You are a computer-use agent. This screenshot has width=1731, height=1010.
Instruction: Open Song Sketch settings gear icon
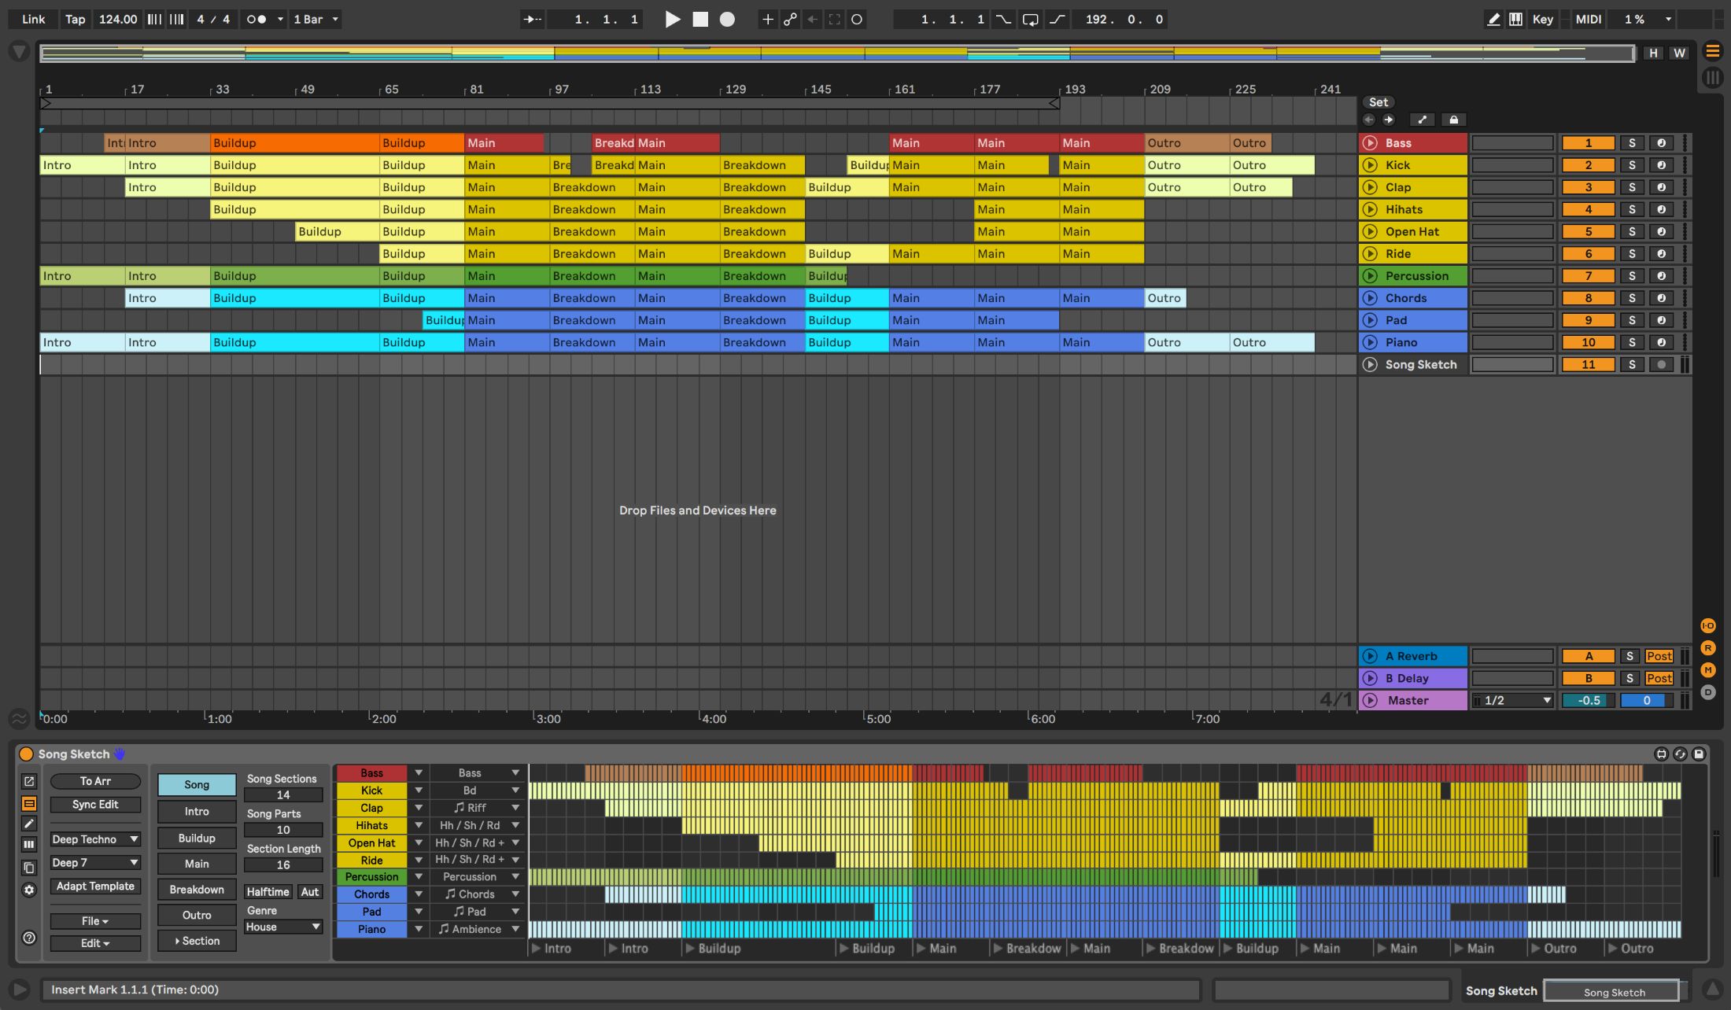click(29, 890)
